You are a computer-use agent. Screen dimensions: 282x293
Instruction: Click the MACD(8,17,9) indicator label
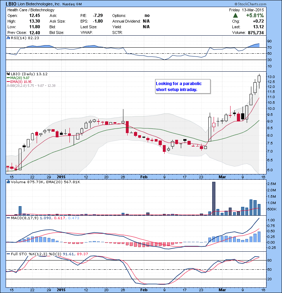coord(25,218)
